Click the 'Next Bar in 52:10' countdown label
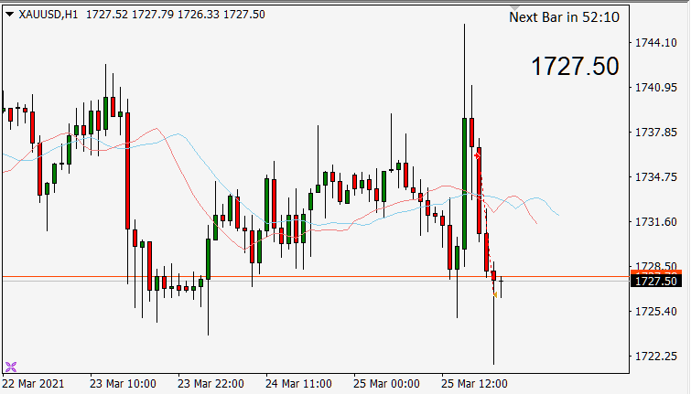 564,17
